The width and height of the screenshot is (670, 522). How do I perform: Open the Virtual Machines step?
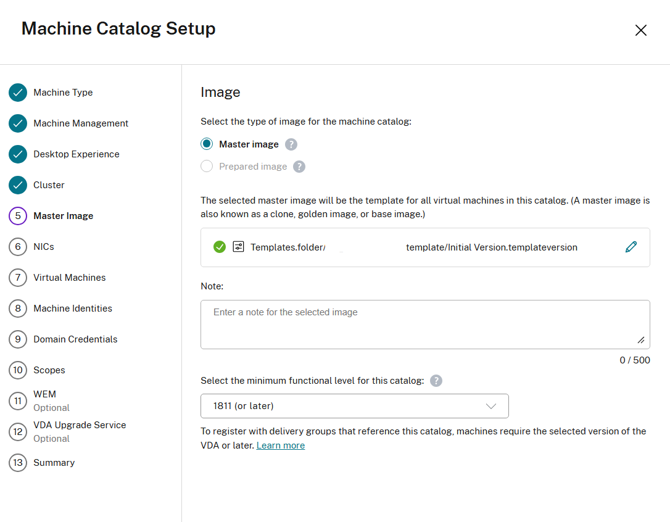(70, 278)
